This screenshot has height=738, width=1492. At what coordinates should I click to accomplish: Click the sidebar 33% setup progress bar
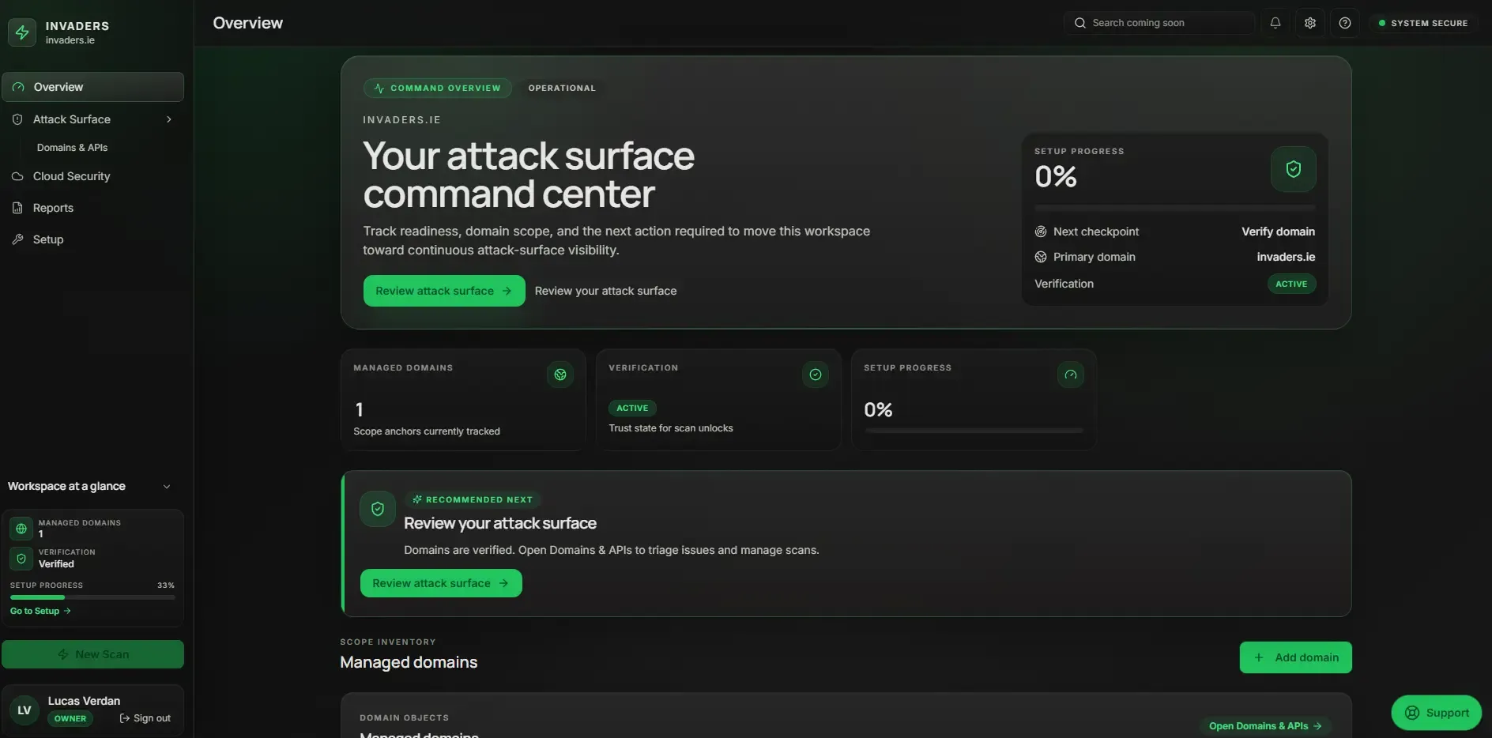pos(92,597)
